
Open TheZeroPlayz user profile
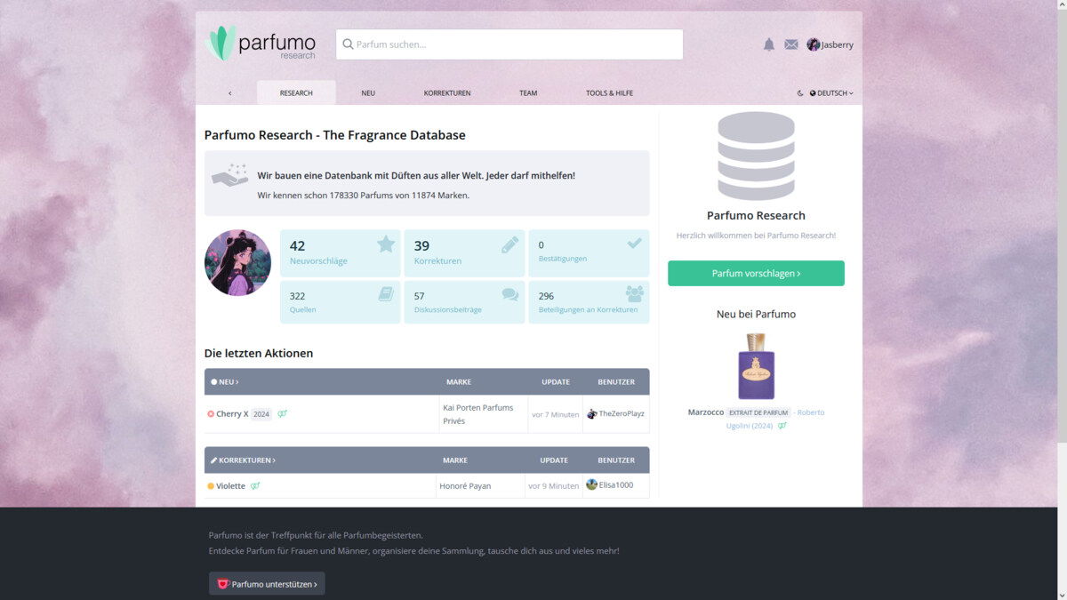pos(622,414)
